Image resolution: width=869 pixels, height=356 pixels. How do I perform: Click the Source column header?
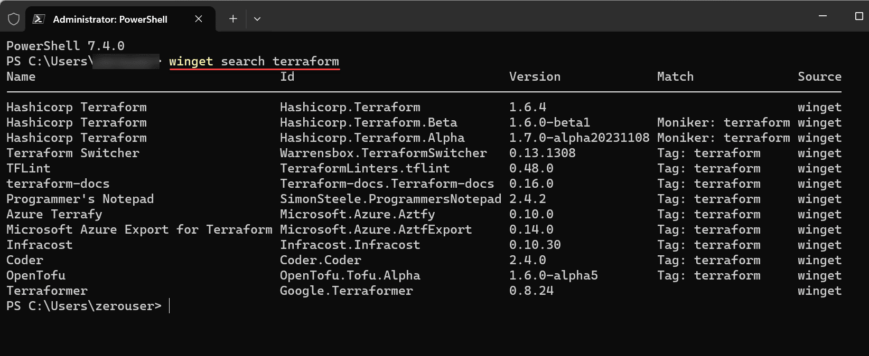tap(819, 76)
